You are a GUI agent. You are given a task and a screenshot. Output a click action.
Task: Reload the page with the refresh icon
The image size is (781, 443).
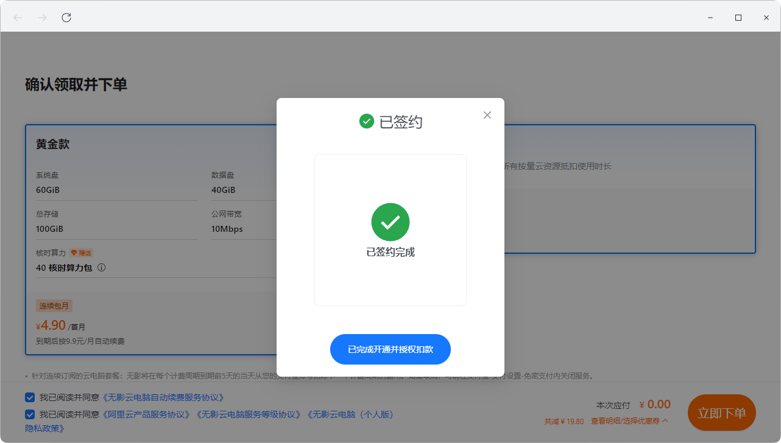coord(66,18)
